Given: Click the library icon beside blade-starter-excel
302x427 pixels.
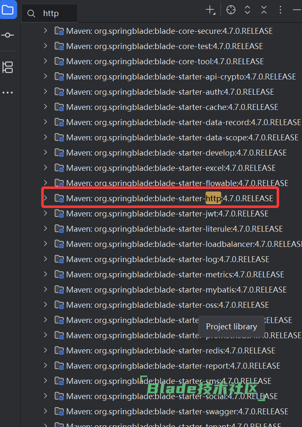Looking at the screenshot, I should pyautogui.click(x=59, y=168).
